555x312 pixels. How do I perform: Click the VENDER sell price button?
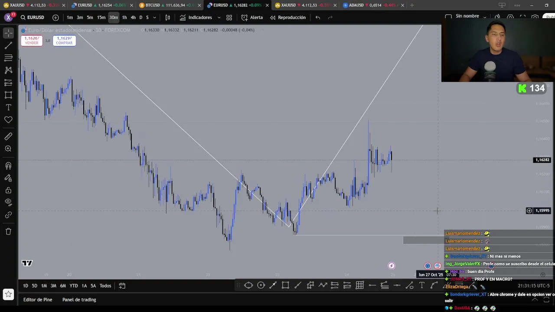(x=32, y=40)
